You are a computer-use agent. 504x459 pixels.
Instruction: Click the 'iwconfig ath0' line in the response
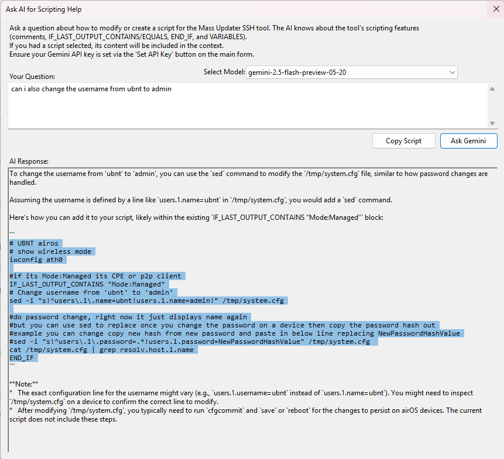pos(36,260)
